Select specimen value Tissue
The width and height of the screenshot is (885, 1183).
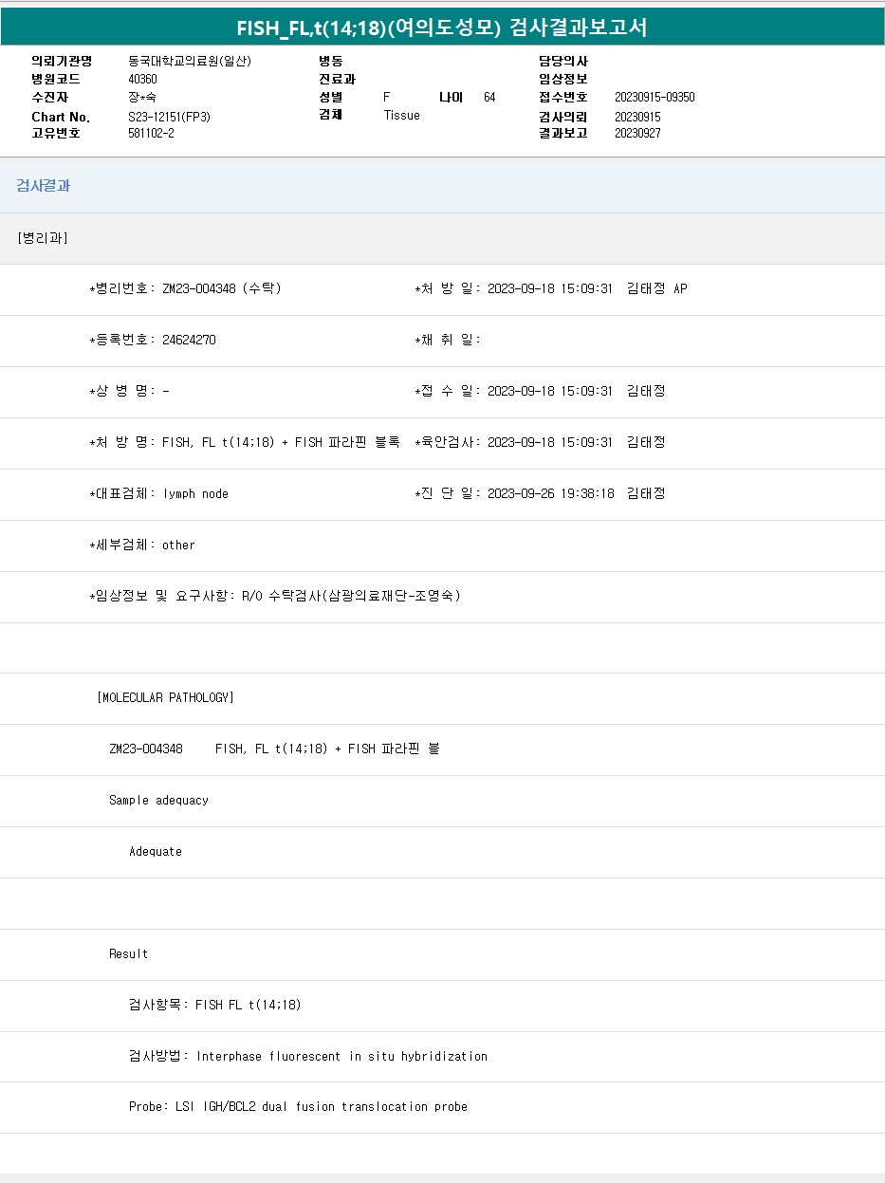click(401, 115)
